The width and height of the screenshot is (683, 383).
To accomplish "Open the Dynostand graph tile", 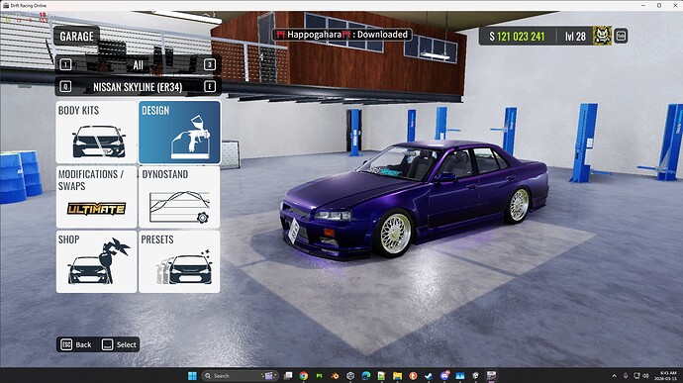I will (x=179, y=197).
